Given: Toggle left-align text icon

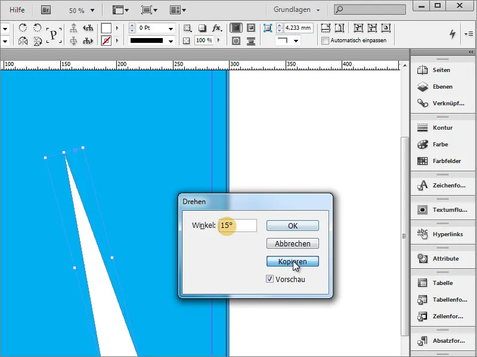Looking at the screenshot, I should point(235,27).
